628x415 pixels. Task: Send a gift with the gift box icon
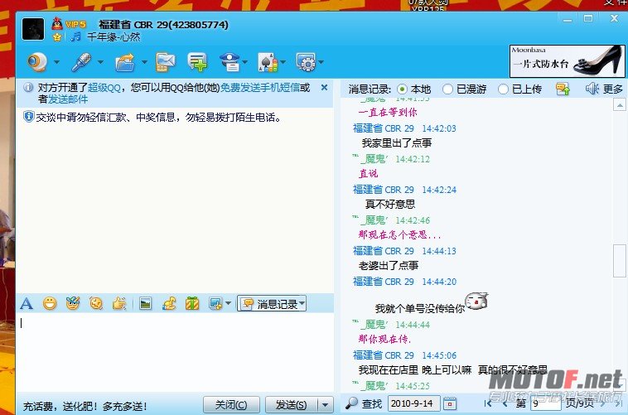coord(192,304)
